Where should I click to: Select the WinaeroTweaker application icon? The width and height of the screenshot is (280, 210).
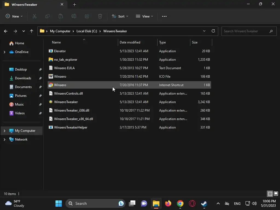tap(51, 102)
